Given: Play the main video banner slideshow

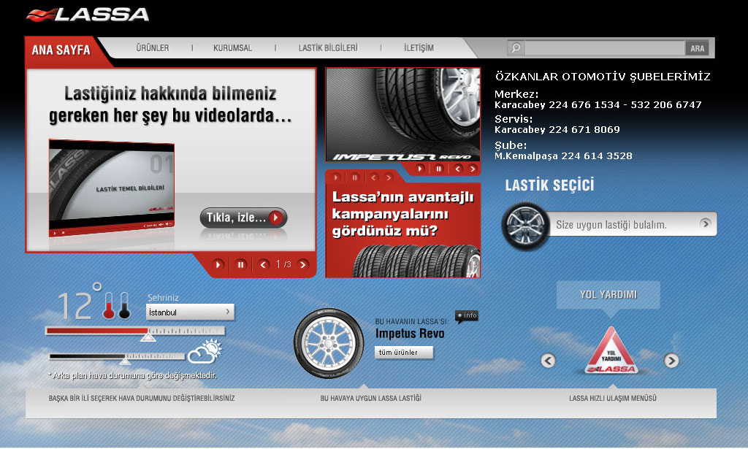Looking at the screenshot, I should pos(218,264).
